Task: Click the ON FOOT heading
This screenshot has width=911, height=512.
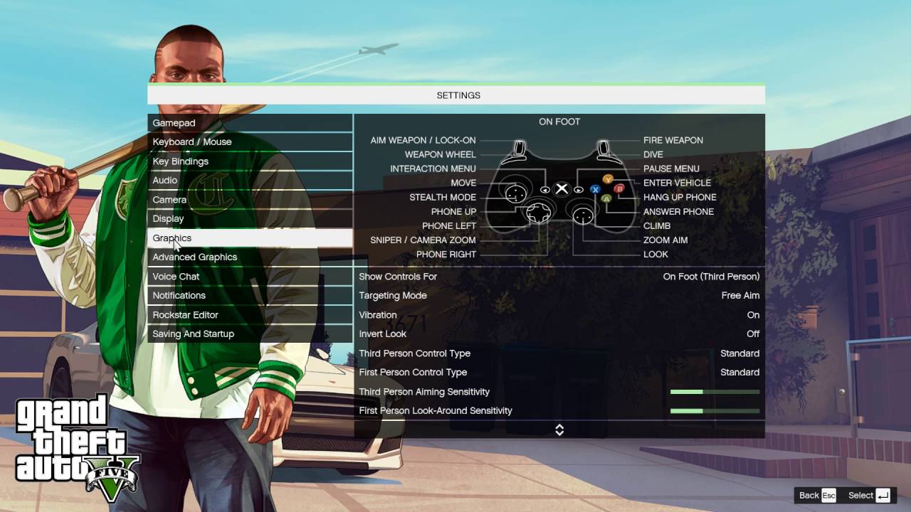Action: [559, 122]
